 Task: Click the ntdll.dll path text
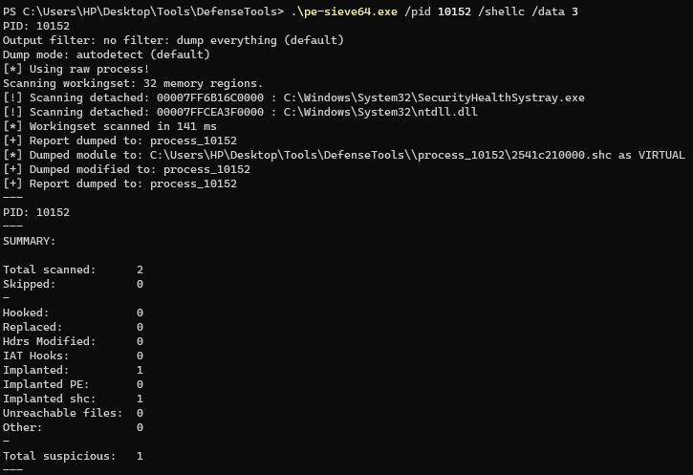pos(380,112)
